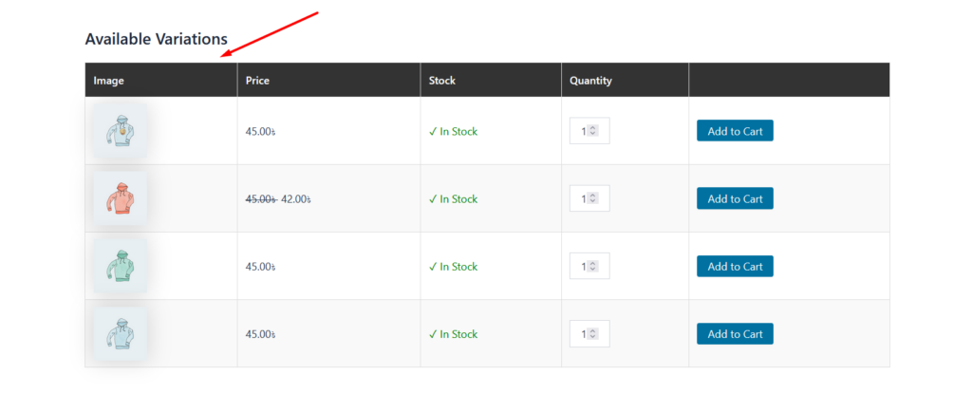Viewport: 972px width, 393px height.
Task: Add the red hoodie variation to cart
Action: (x=735, y=198)
